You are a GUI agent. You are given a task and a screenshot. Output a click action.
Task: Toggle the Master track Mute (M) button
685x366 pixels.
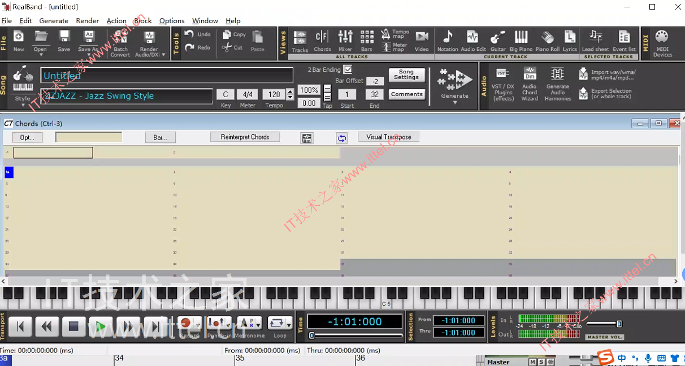(x=533, y=362)
